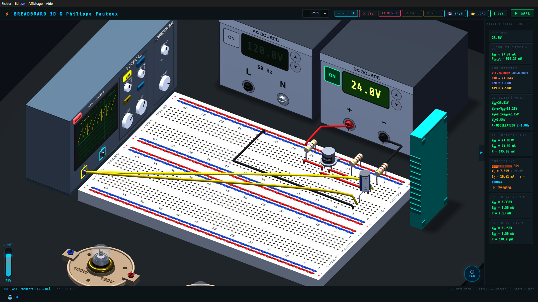Click the zoom out minus button
538x302 pixels.
(x=307, y=13)
